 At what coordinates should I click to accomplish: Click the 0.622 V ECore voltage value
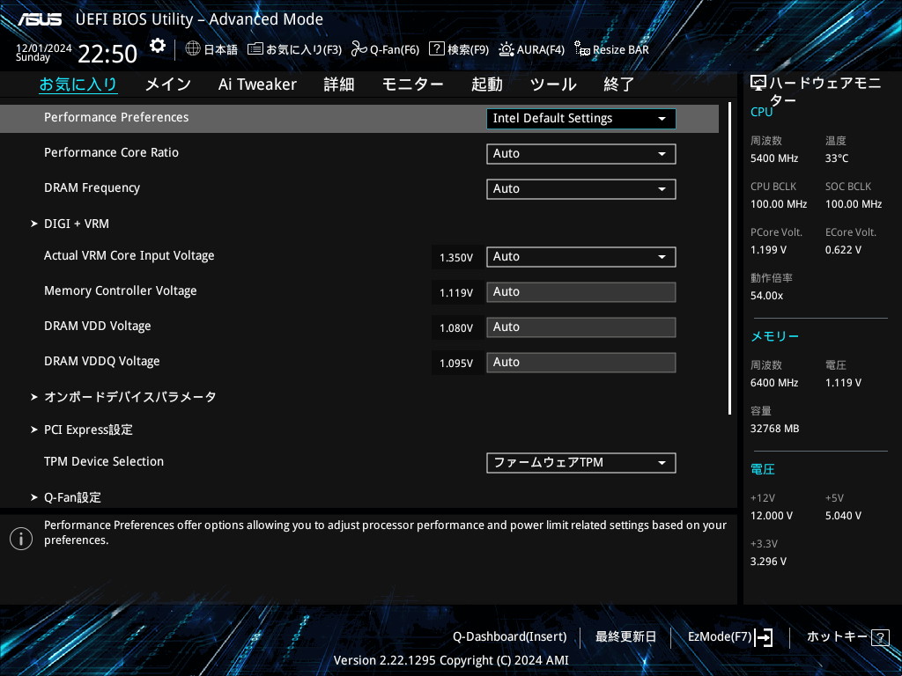(843, 249)
